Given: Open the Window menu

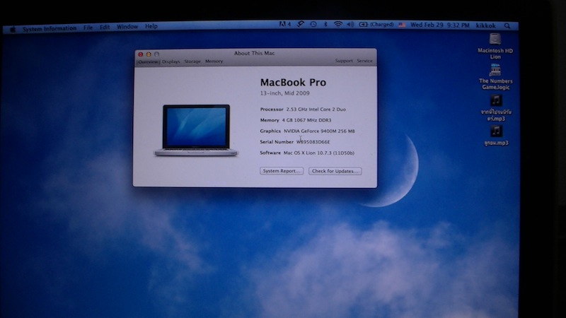Looking at the screenshot, I should 127,27.
